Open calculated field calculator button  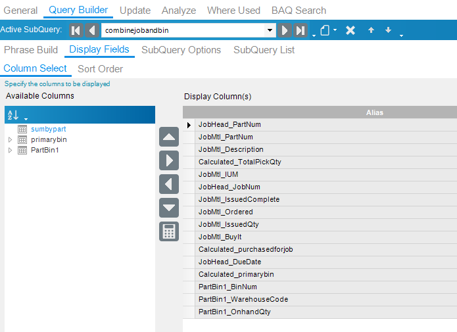tap(169, 231)
